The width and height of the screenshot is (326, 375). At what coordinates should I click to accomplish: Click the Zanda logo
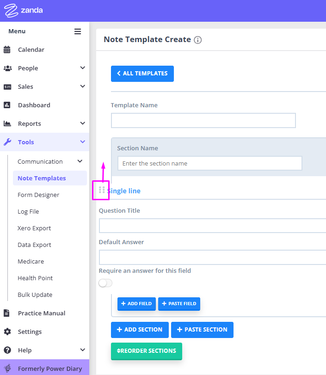point(24,10)
